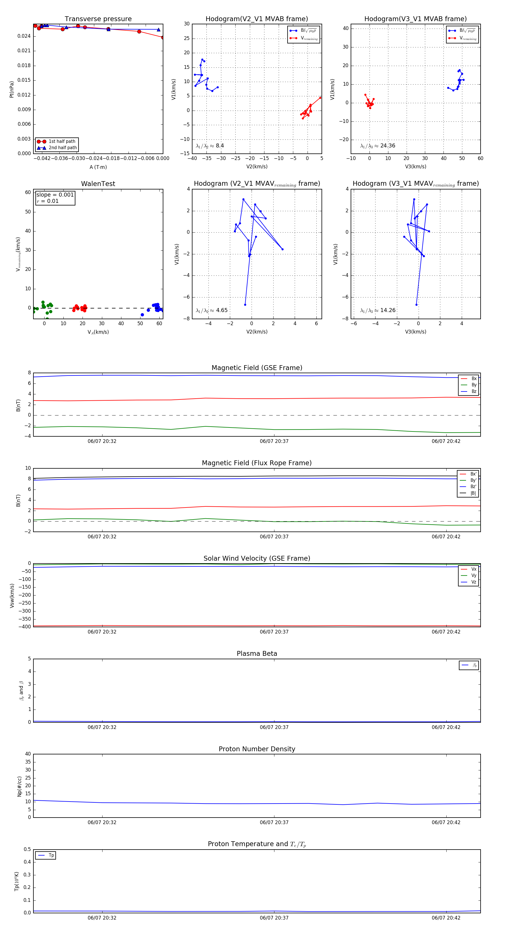Click the "Plasma Beta" panel title
Viewport: 514px width, 943px height.
pyautogui.click(x=257, y=654)
